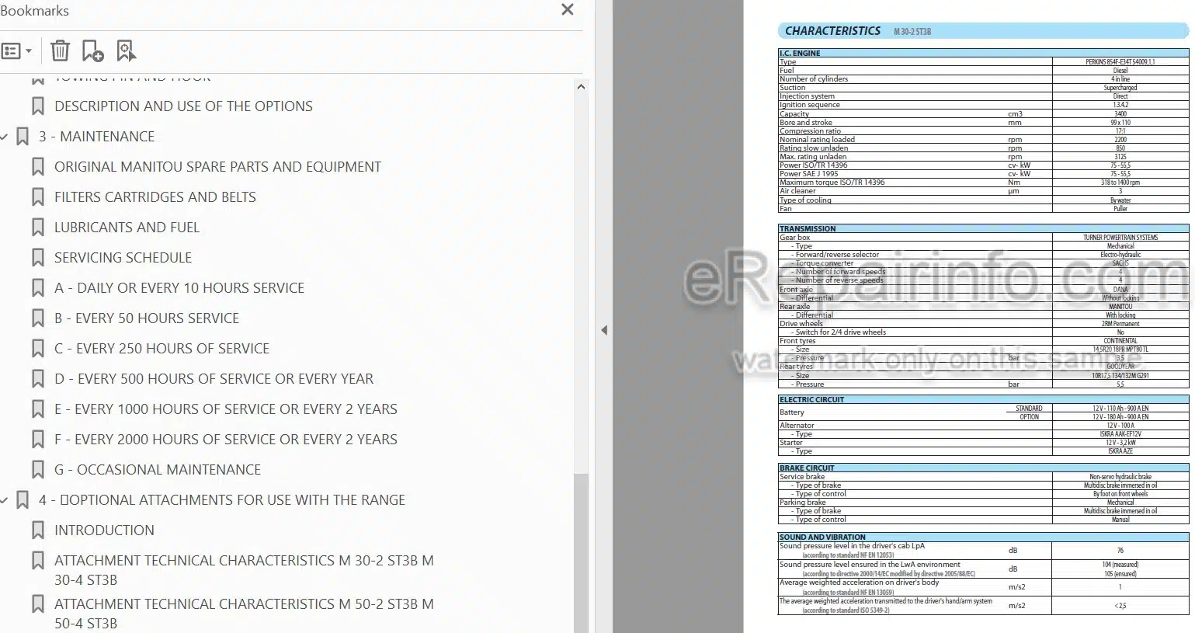The width and height of the screenshot is (1195, 633).
Task: Open E - EVERY 1000 HOURS OF SERVICE bookmark
Action: pyautogui.click(x=226, y=409)
